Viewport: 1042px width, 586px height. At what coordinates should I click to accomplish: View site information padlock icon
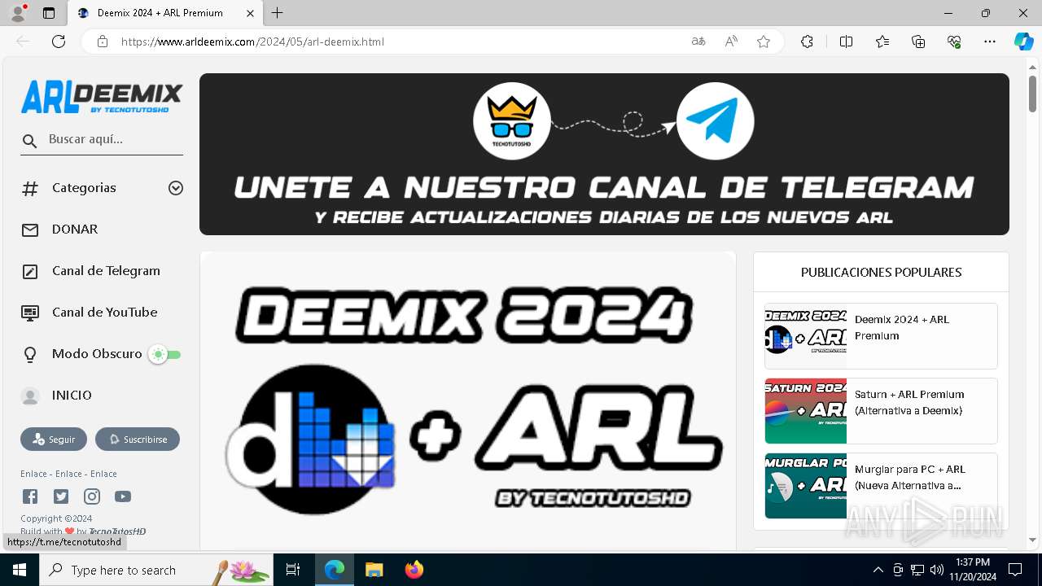point(103,42)
